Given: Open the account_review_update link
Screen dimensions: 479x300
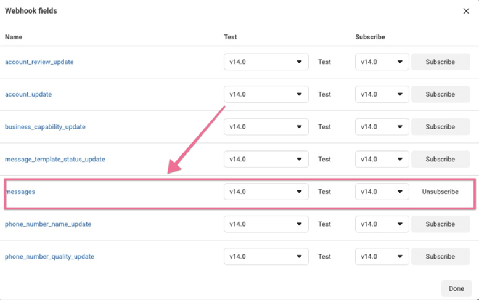Looking at the screenshot, I should pos(39,62).
